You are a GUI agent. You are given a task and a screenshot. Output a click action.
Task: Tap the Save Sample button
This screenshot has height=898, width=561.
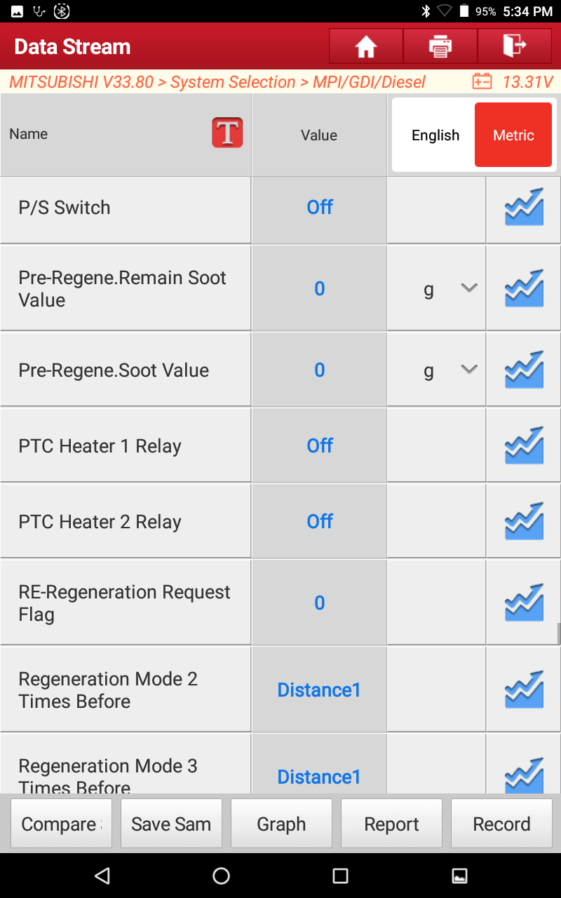[171, 824]
